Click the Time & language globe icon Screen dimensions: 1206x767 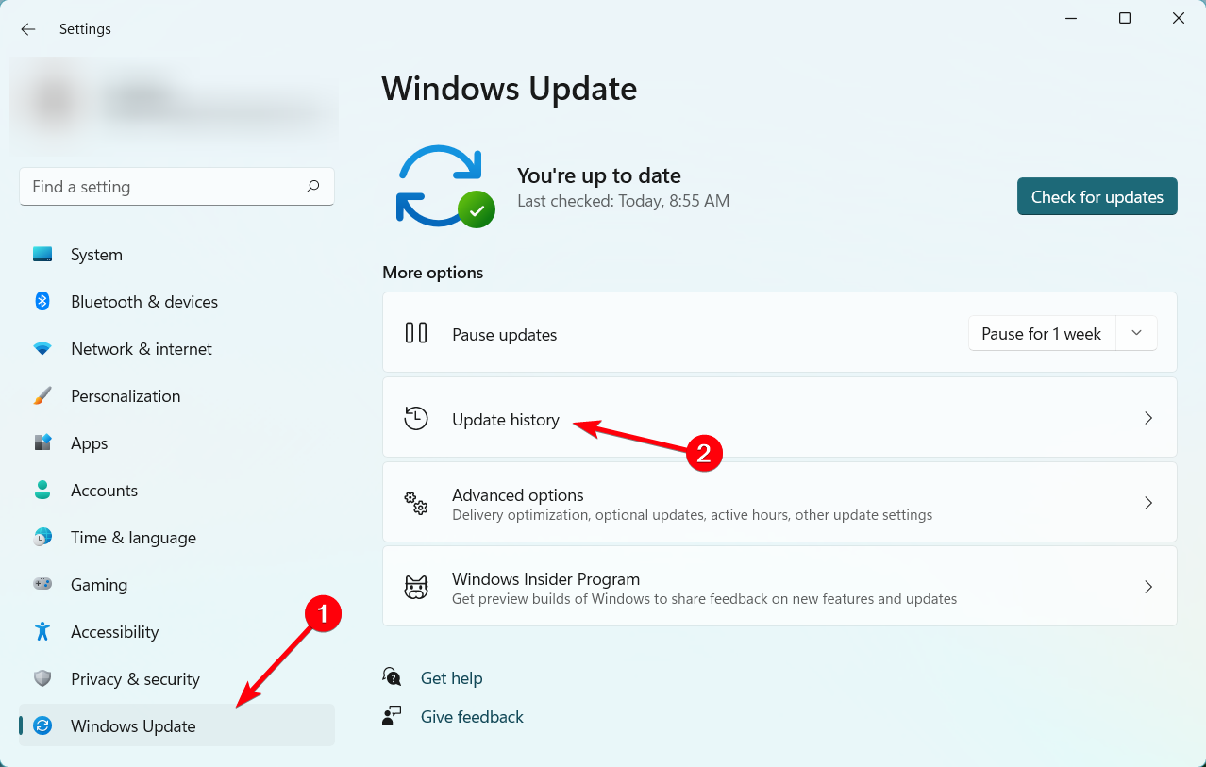click(42, 538)
